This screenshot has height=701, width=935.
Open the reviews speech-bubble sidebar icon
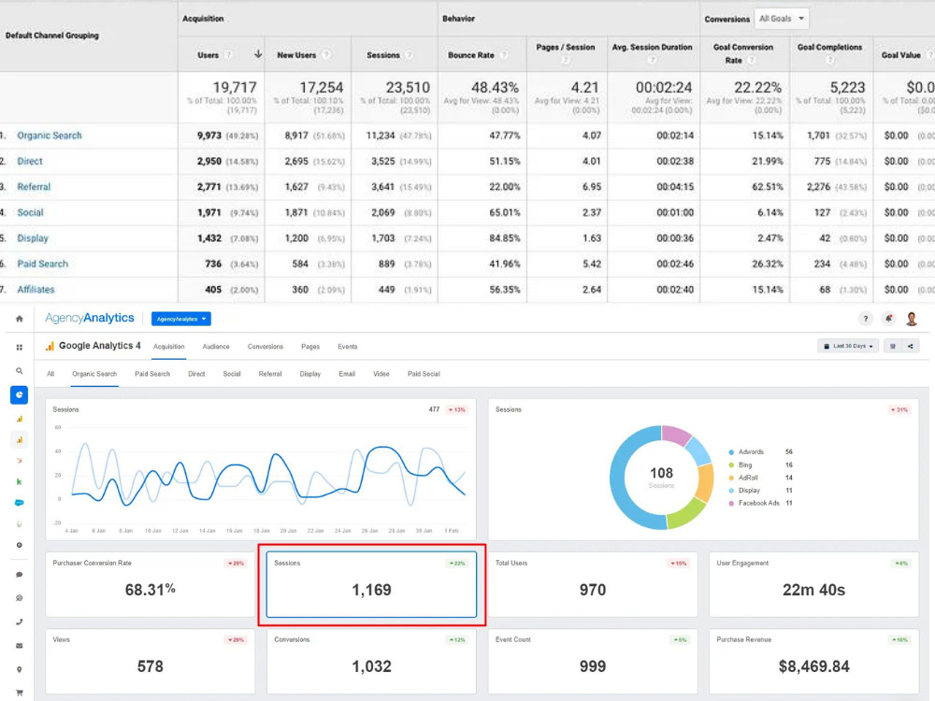pos(19,598)
